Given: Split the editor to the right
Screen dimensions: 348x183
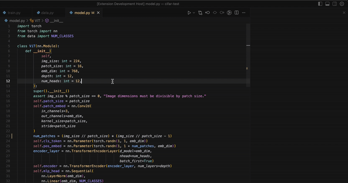Looking at the screenshot, I should point(237,13).
